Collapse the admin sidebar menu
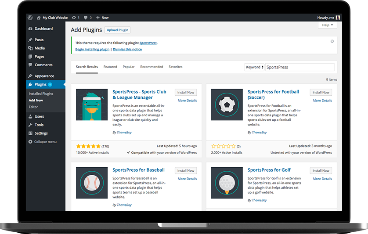368x234 pixels. (x=43, y=142)
